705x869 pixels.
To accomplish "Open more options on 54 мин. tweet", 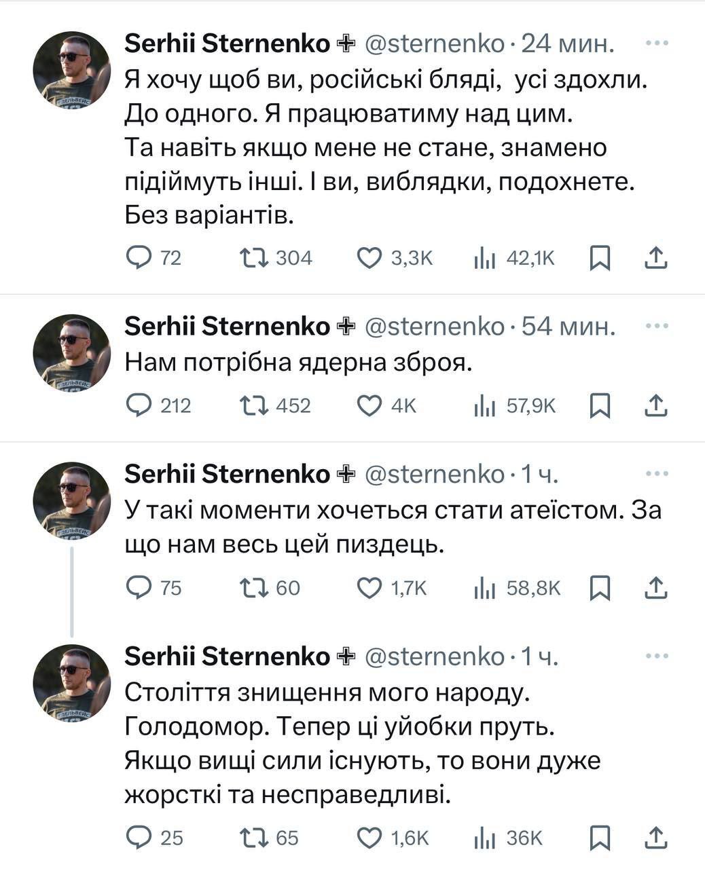I will (x=657, y=327).
